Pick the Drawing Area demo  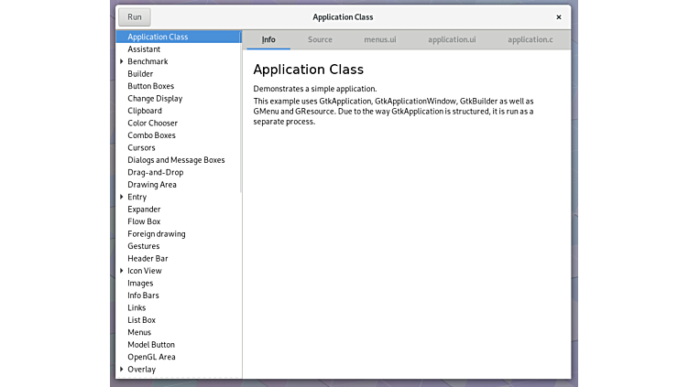tap(152, 185)
